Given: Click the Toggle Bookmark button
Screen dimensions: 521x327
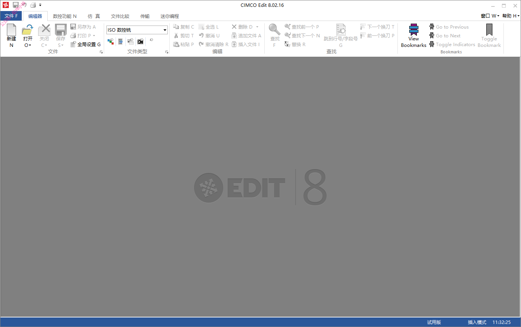Looking at the screenshot, I should tap(489, 35).
